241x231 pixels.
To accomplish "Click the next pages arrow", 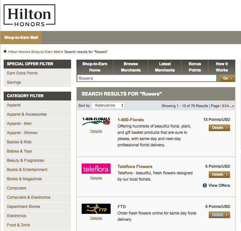I will [x=233, y=106].
